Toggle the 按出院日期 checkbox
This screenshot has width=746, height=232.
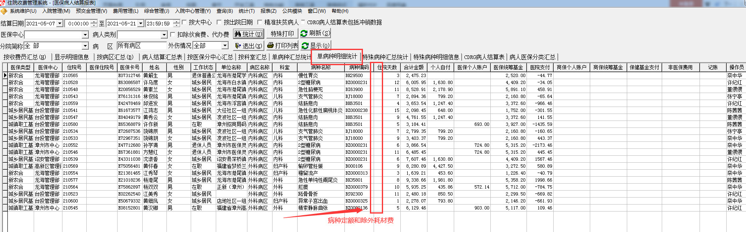(x=219, y=22)
